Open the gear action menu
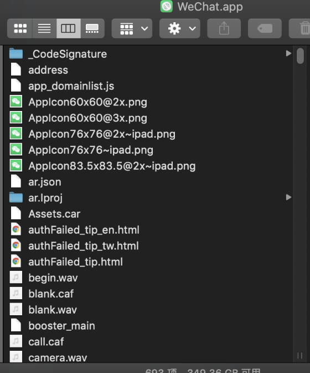Viewport: 310px width, 373px height. tap(180, 28)
